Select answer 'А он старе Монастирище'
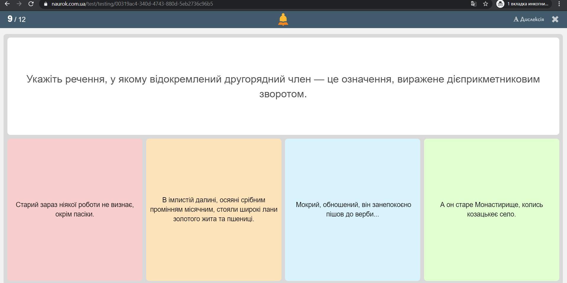 (x=491, y=209)
